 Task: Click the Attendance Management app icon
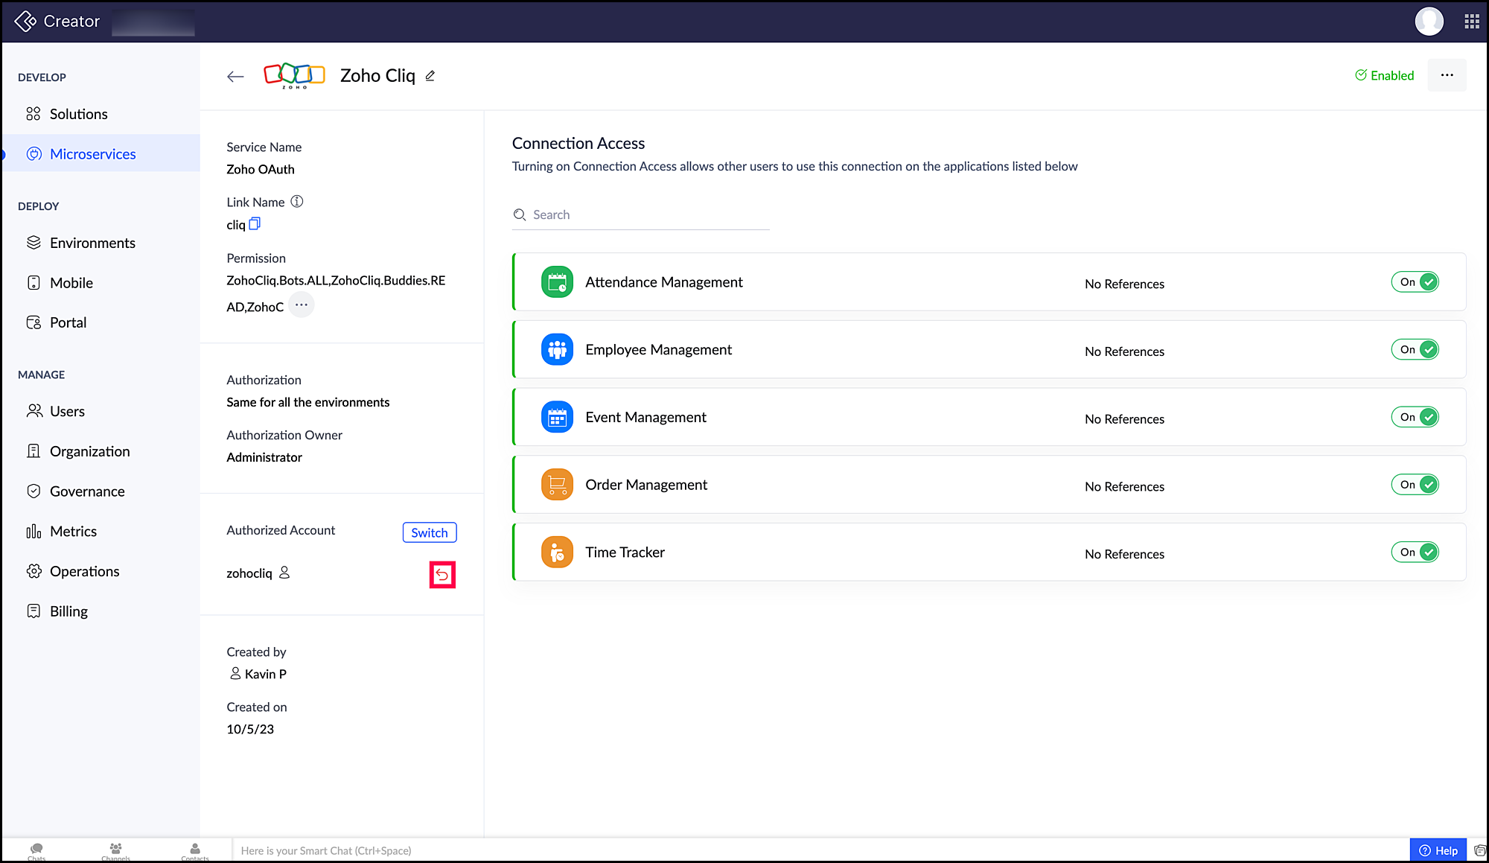557,282
